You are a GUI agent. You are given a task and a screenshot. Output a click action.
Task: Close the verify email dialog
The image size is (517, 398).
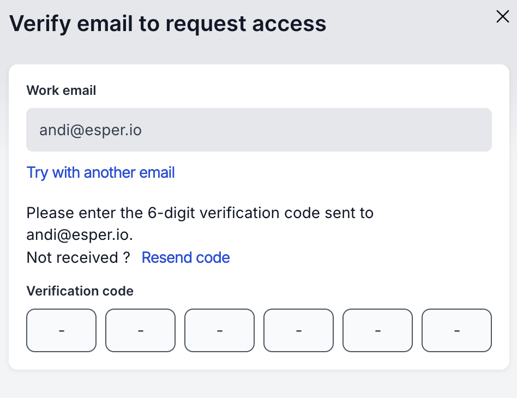pyautogui.click(x=502, y=17)
